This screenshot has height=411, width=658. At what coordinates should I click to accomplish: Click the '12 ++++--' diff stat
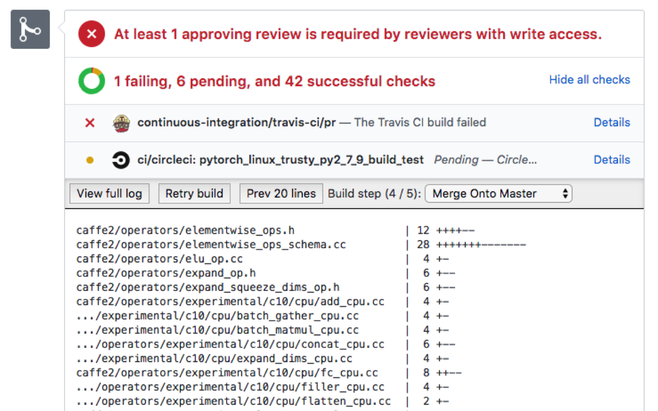coord(446,231)
